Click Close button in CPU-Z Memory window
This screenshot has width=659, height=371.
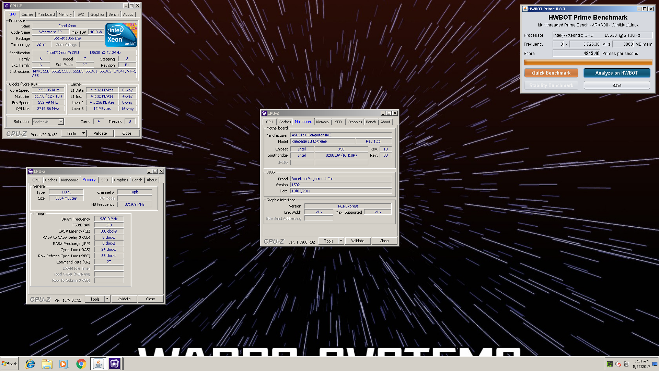click(x=150, y=299)
